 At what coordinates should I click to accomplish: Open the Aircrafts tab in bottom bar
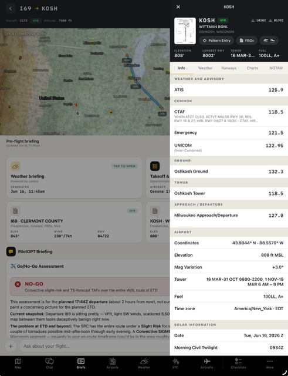[207, 364]
